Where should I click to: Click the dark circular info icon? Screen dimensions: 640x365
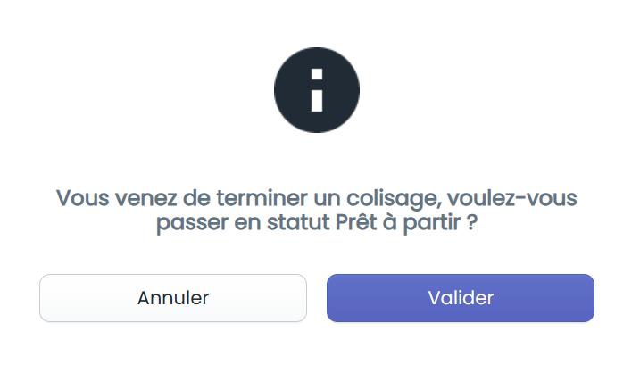(x=317, y=90)
